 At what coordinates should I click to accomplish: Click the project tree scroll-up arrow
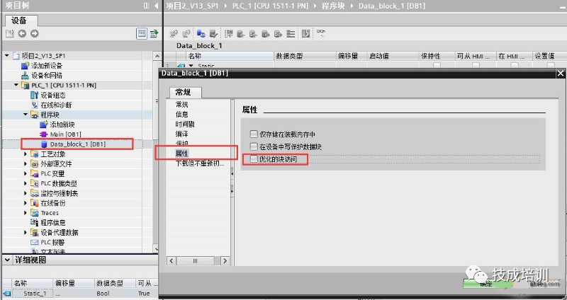157,56
